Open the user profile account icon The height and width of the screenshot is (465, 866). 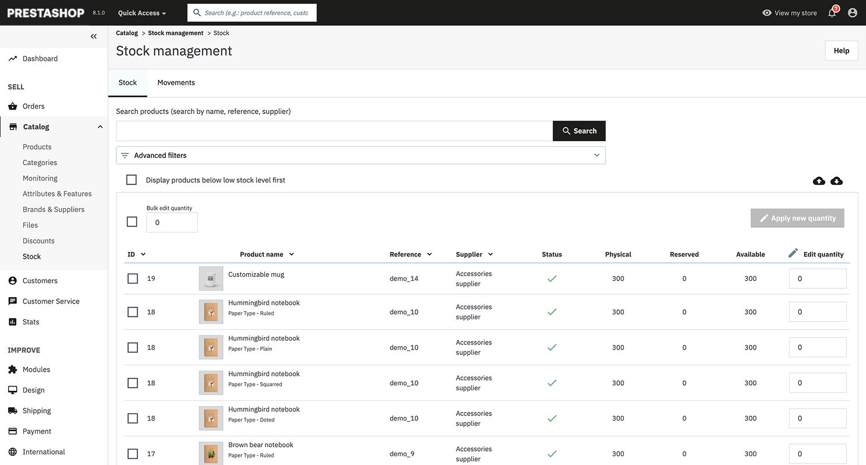(852, 13)
